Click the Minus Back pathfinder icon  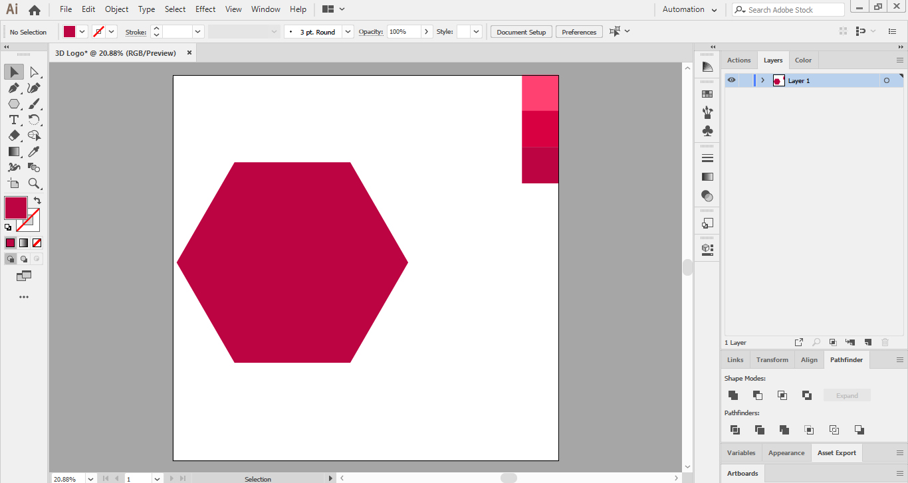coord(859,430)
